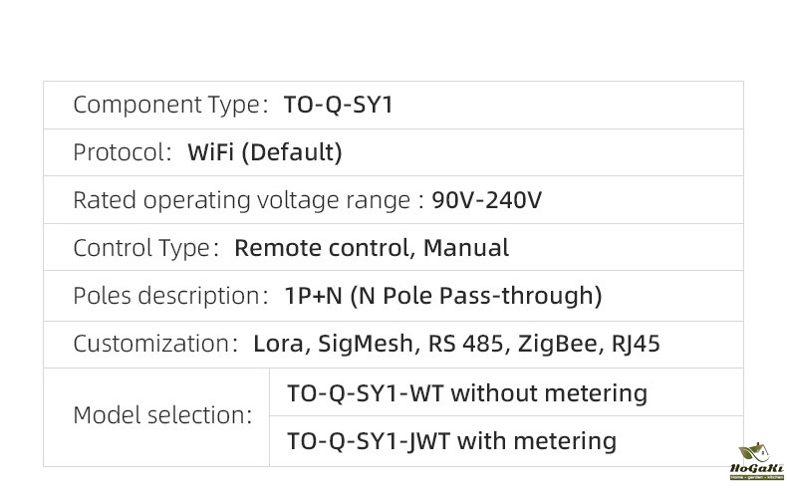Screen dimensions: 787x494
Task: Click the "Component Type" label
Action: point(166,105)
